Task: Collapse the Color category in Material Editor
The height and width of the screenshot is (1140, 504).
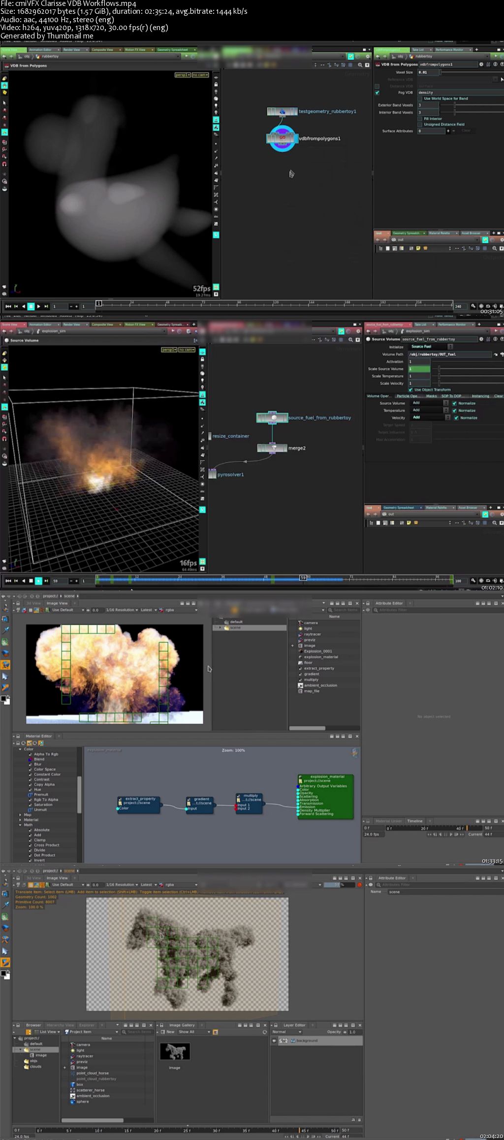Action: click(x=20, y=749)
